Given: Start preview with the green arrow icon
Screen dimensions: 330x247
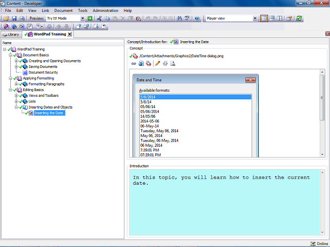Looking at the screenshot, I should click(90, 19).
